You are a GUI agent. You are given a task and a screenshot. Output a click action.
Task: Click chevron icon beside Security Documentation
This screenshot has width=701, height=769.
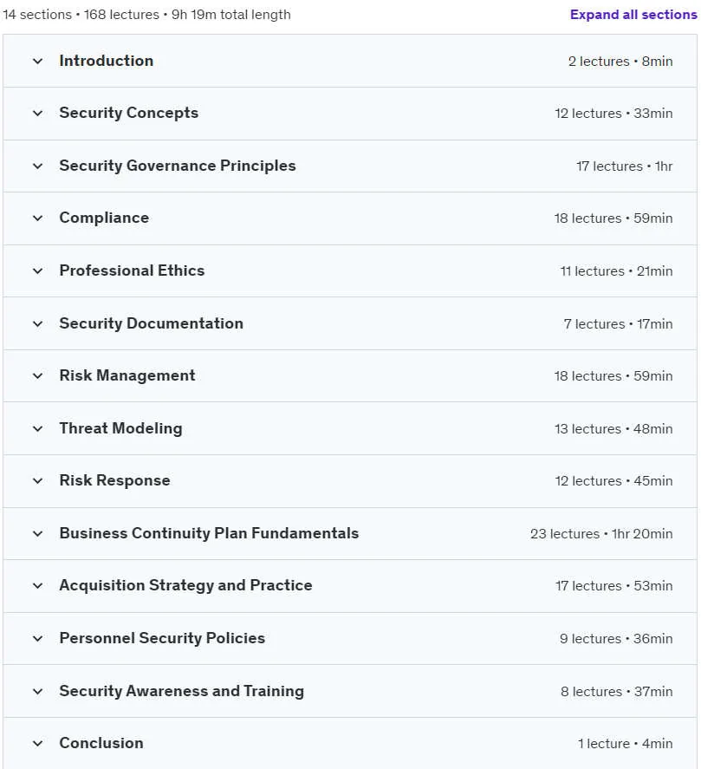tap(38, 324)
